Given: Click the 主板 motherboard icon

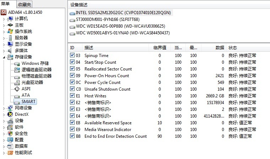Looking at the screenshot, I should pyautogui.click(x=10, y=25).
